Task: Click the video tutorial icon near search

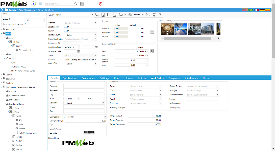Action: click(82, 4)
